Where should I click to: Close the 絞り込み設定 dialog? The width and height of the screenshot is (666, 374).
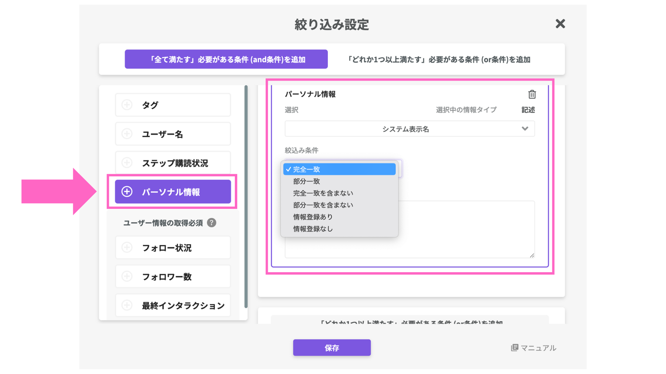[x=560, y=24]
